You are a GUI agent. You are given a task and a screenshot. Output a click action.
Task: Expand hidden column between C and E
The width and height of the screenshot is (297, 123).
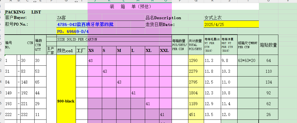(35, 2)
